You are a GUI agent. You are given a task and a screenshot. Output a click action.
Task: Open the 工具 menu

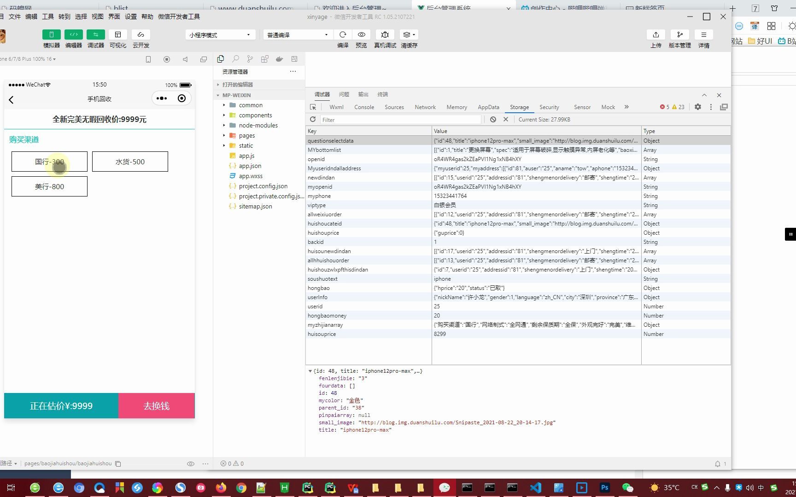click(48, 17)
